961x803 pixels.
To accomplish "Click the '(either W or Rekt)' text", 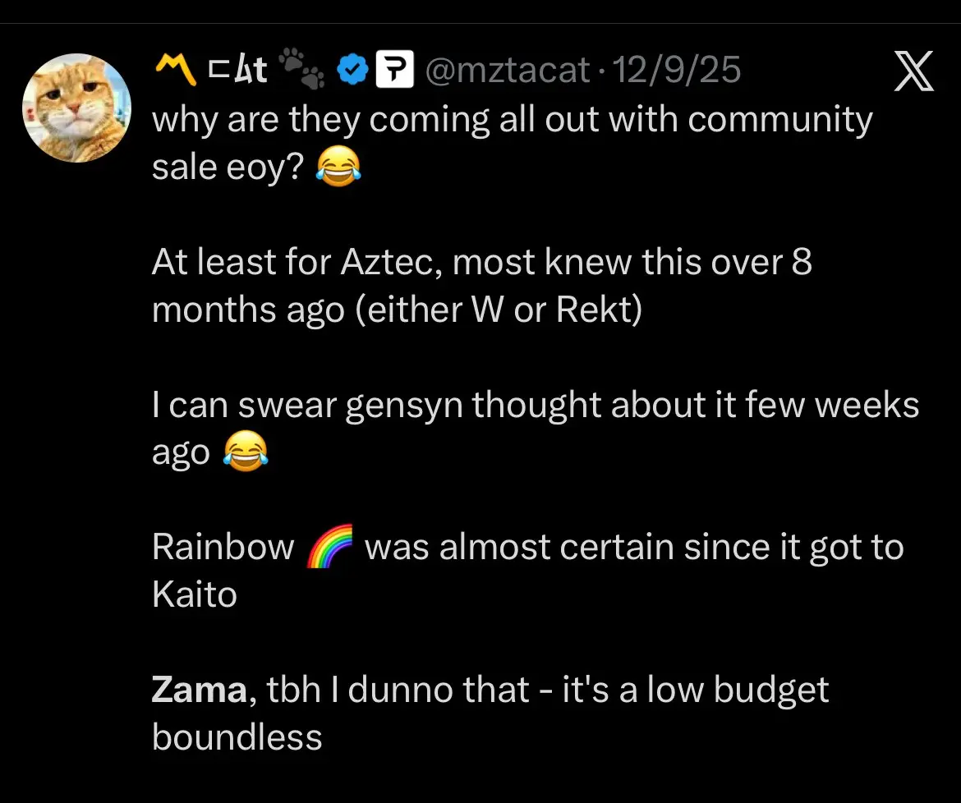I will coord(499,310).
